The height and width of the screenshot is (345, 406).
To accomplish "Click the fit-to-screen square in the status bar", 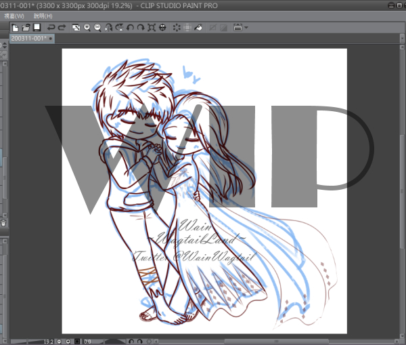I will 77,342.
